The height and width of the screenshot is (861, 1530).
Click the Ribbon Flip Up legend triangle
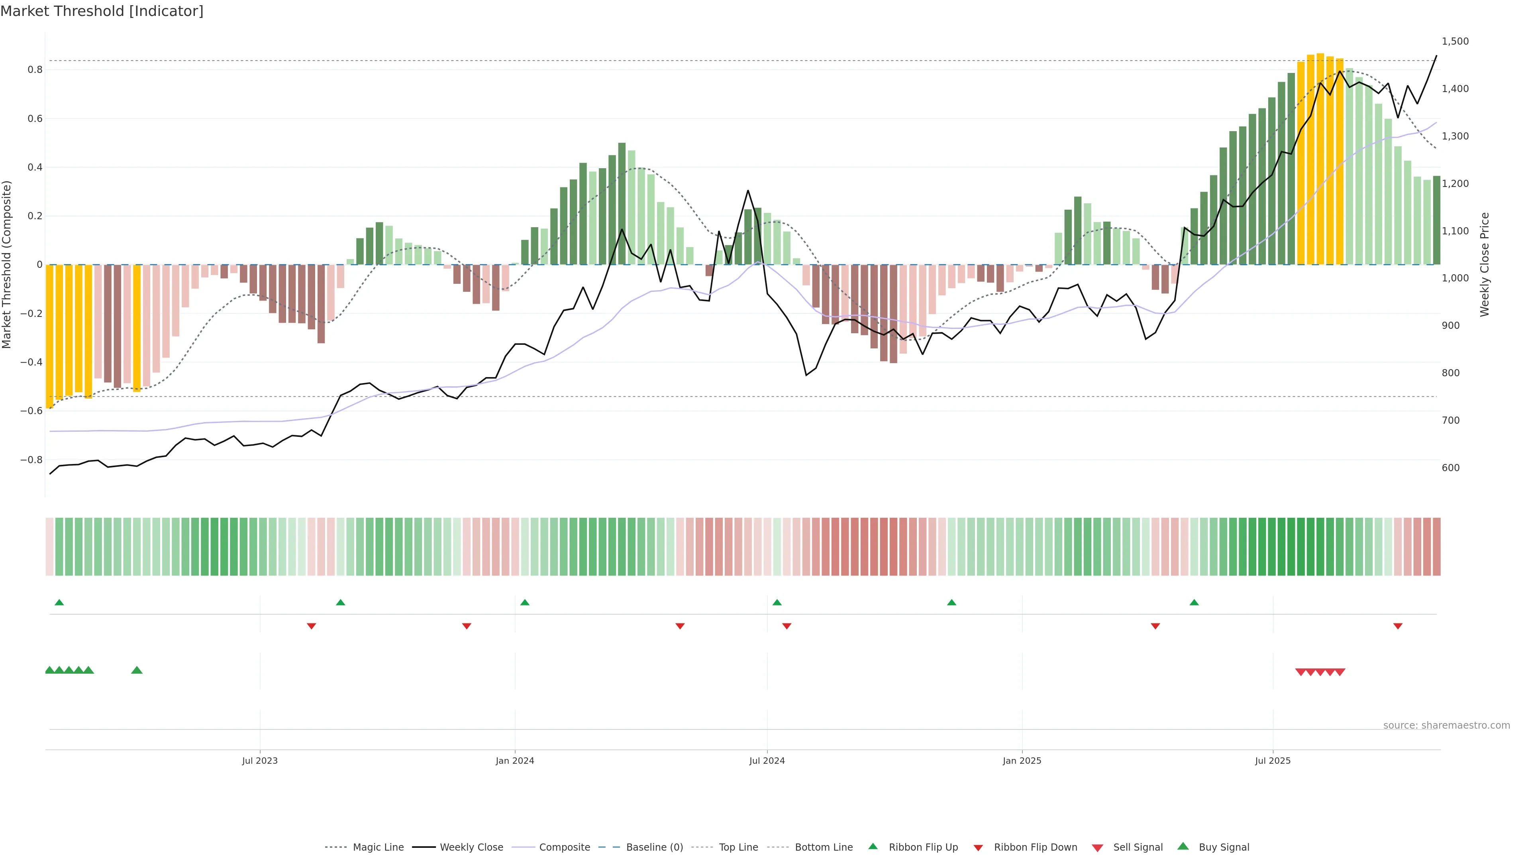(x=873, y=846)
